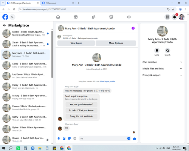Open the account profile picture menu

tap(181, 17)
